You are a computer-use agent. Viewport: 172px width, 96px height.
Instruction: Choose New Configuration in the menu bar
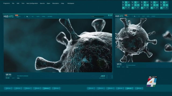(32, 3)
